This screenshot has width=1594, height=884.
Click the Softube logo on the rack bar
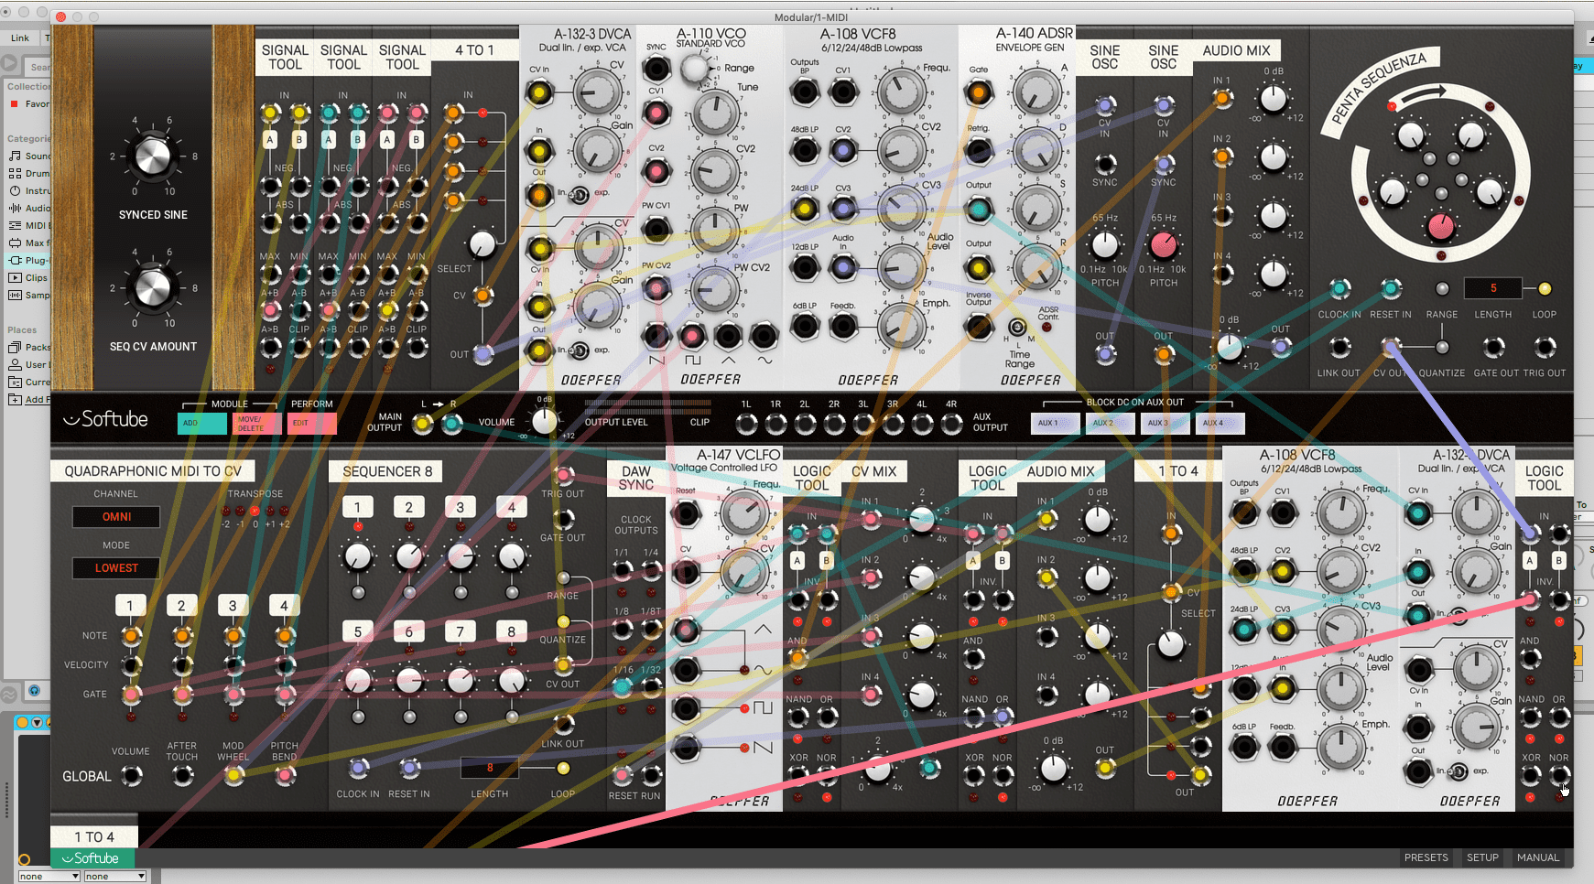point(105,420)
